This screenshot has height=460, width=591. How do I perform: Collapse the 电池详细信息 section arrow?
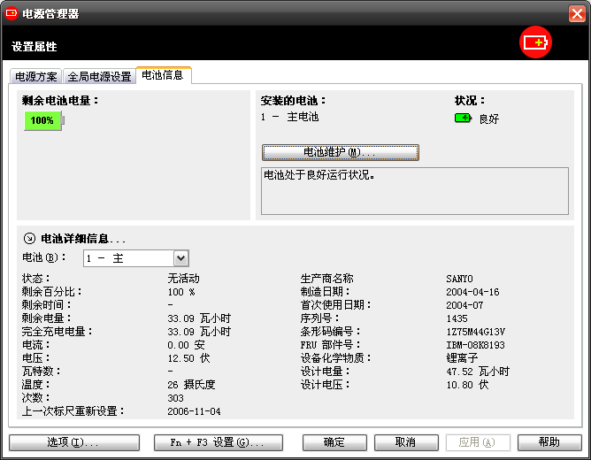coord(29,239)
